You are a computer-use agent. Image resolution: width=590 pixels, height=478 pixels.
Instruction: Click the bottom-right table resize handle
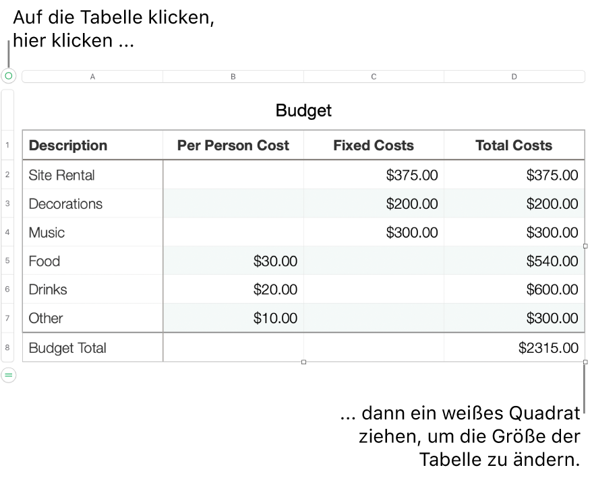pyautogui.click(x=585, y=362)
